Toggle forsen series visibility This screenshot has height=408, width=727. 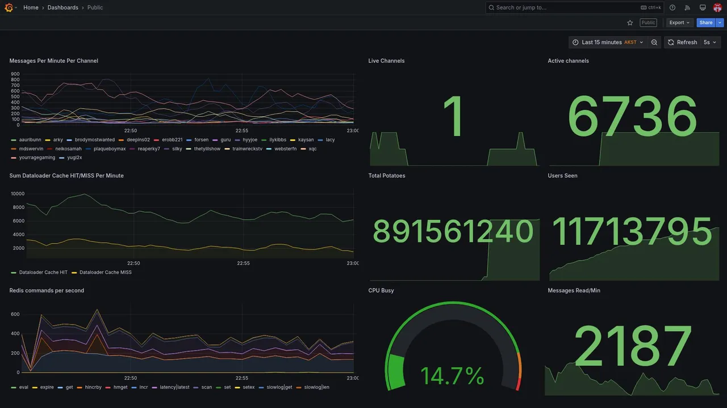(202, 140)
